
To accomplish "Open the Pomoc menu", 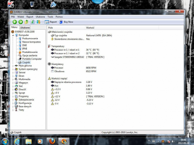I will click(x=59, y=17).
